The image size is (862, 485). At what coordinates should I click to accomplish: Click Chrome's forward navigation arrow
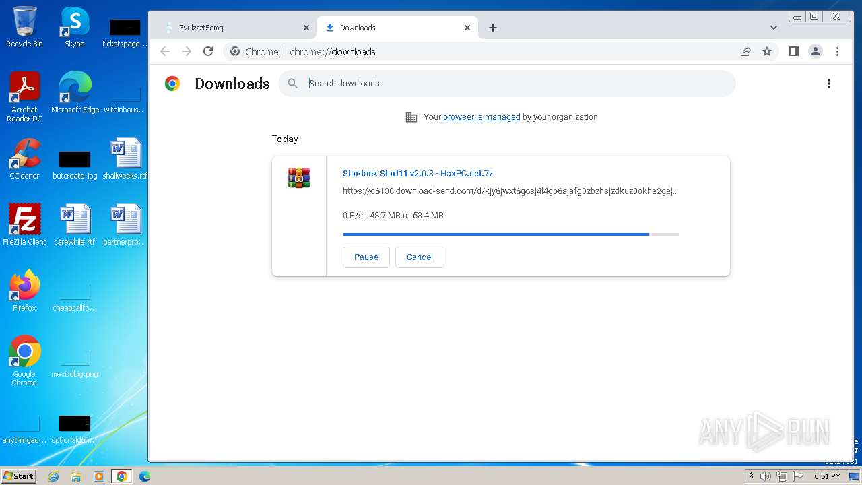(187, 51)
